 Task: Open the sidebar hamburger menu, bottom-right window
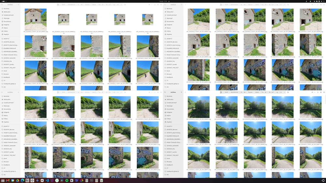pyautogui.click(x=181, y=92)
